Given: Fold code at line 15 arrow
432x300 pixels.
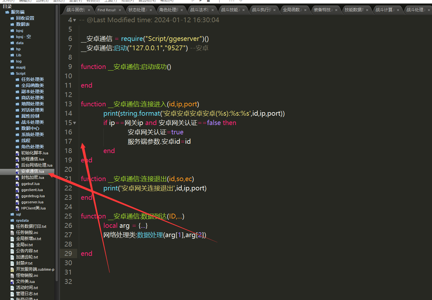Looking at the screenshot, I should coord(75,123).
